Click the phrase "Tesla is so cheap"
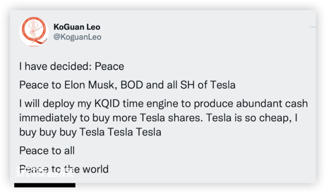The height and width of the screenshot is (193, 326). (249, 118)
